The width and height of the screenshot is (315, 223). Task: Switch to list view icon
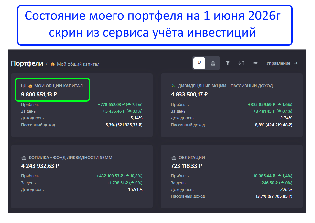click(x=255, y=63)
